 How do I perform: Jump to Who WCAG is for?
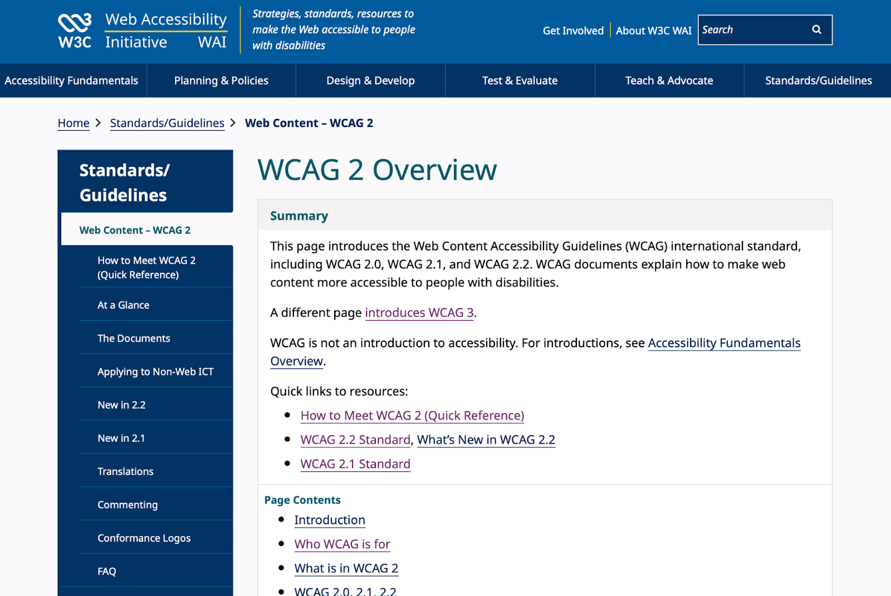point(342,544)
